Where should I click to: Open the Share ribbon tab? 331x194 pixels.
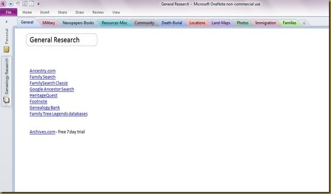click(x=63, y=12)
